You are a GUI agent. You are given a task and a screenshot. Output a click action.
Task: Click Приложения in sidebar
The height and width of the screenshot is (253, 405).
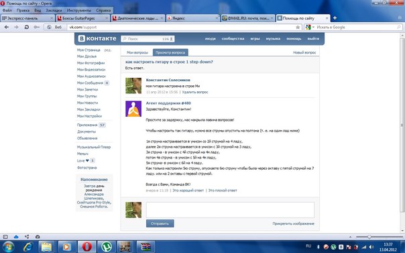[87, 125]
